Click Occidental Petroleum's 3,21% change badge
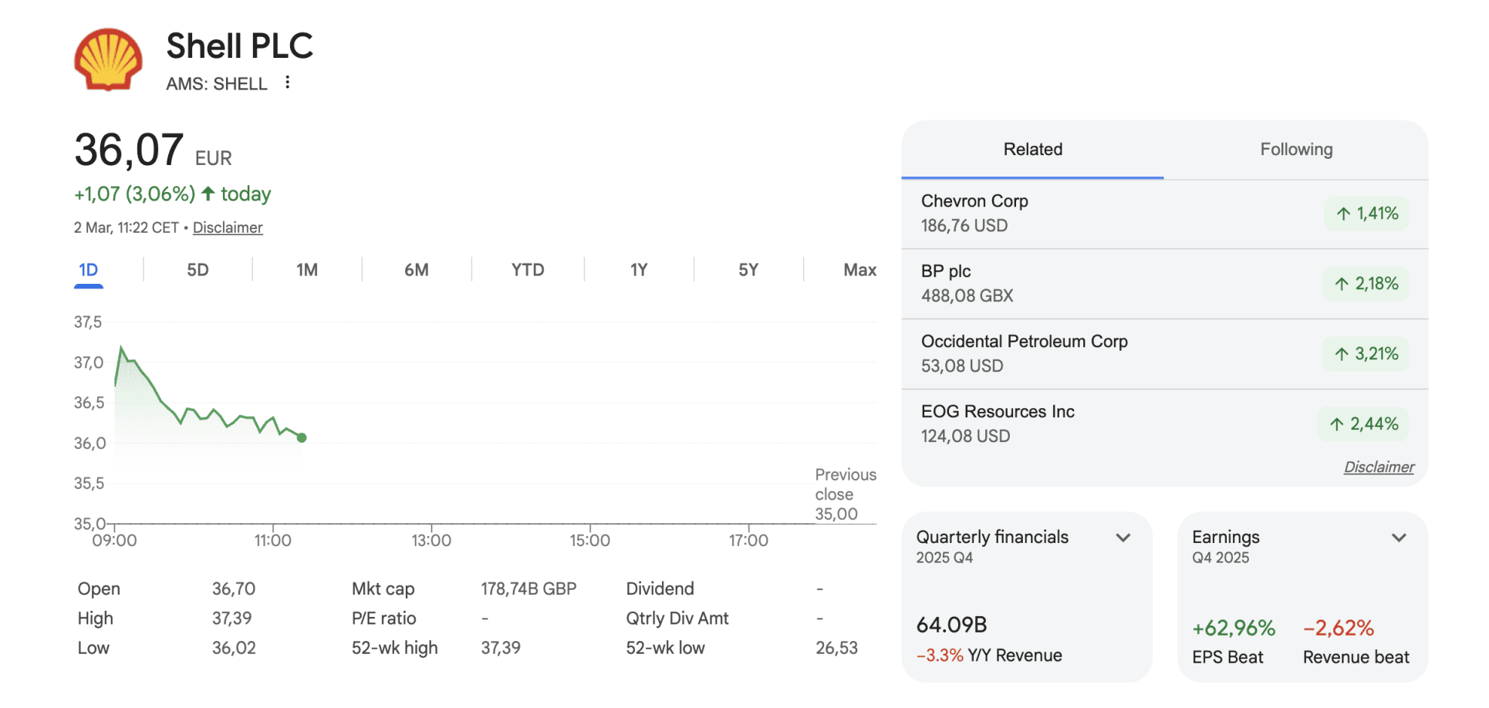 pyautogui.click(x=1366, y=354)
